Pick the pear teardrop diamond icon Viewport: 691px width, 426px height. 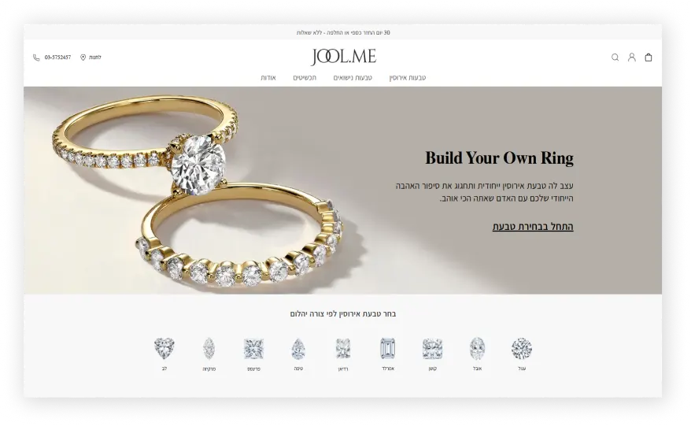click(x=298, y=349)
